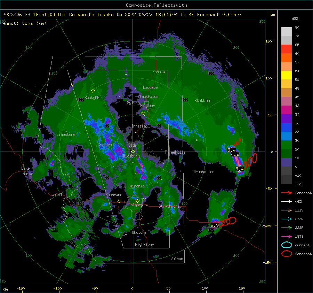Click the orange 57–60 dBZ swatch
Image resolution: width=313 pixels, height=293 pixels.
[x=287, y=57]
